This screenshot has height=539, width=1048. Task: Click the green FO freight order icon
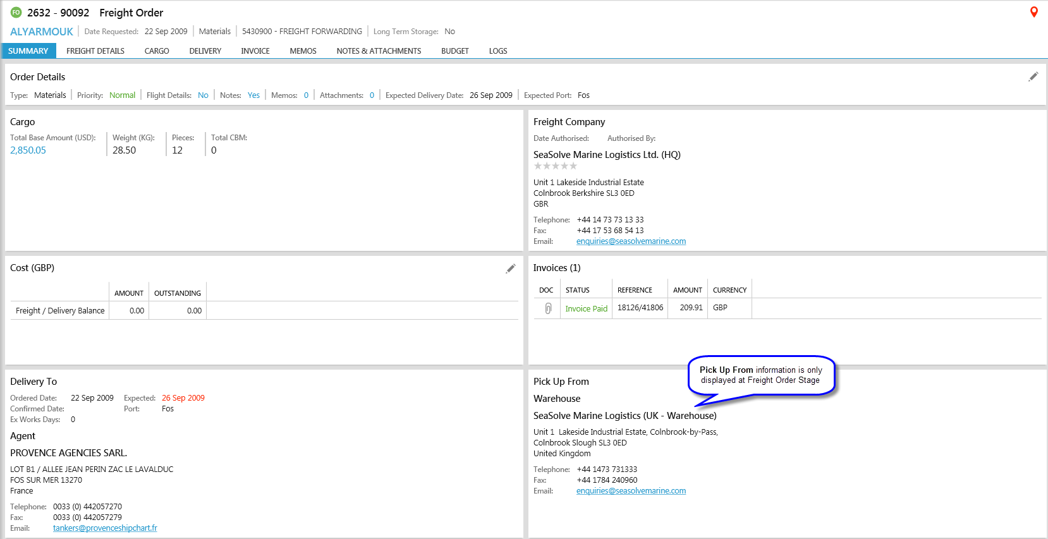[16, 13]
